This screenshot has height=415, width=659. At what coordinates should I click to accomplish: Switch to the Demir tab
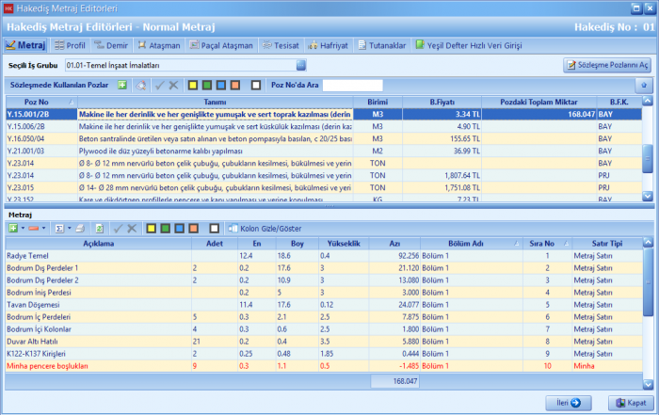pos(111,44)
